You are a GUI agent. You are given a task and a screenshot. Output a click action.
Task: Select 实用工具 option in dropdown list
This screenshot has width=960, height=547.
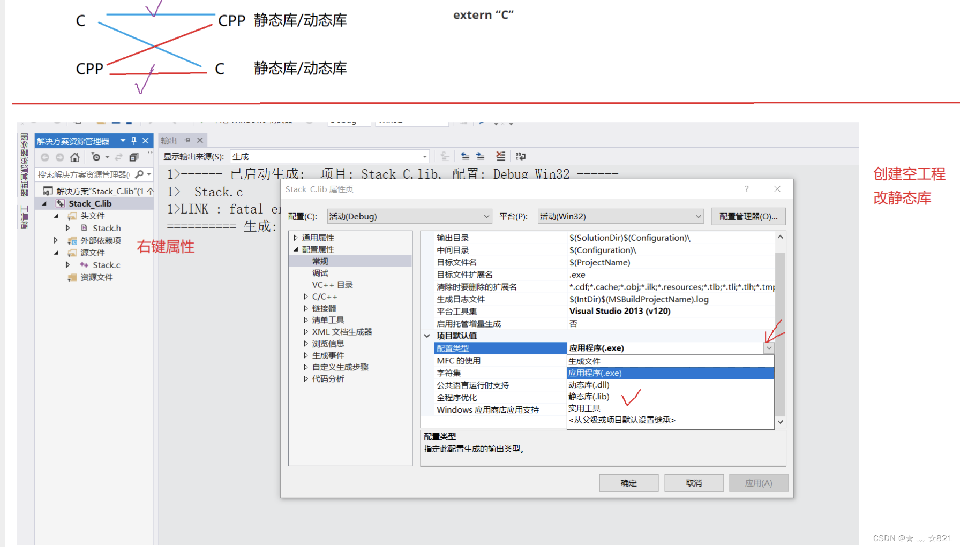click(670, 408)
